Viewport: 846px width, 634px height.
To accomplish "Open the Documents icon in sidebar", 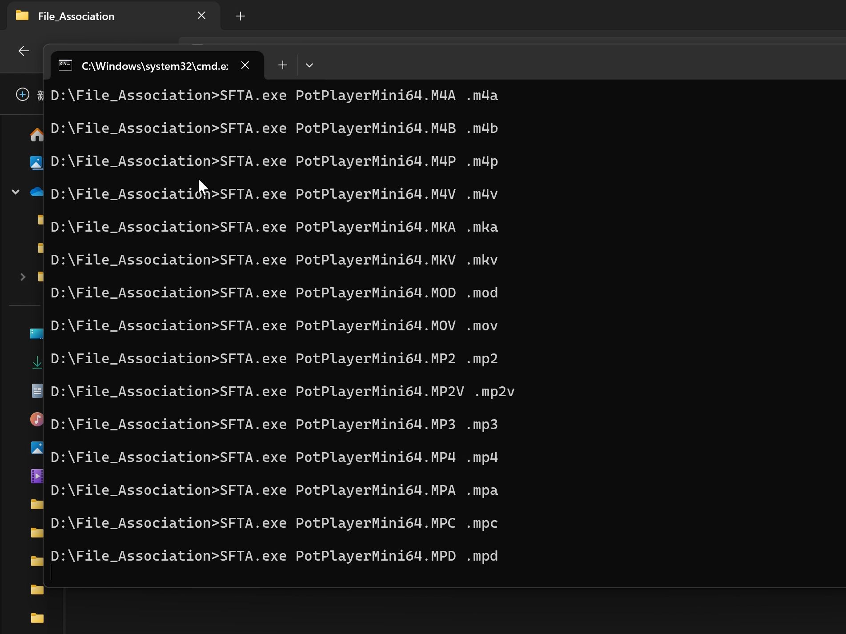I will coord(36,390).
